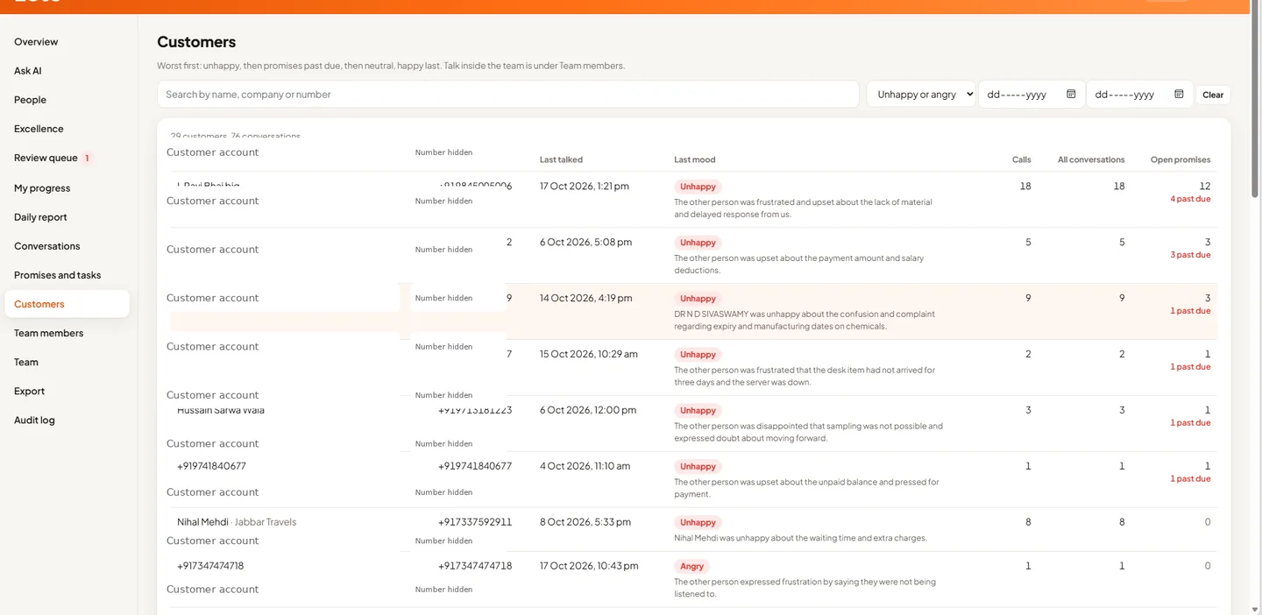Click the Unhappy badge in the 17 Oct 1:21 pm row
The height and width of the screenshot is (615, 1262).
[x=698, y=187]
